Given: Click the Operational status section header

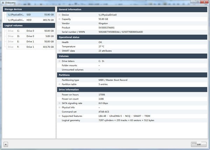Looking at the screenshot, I should 132,37.
